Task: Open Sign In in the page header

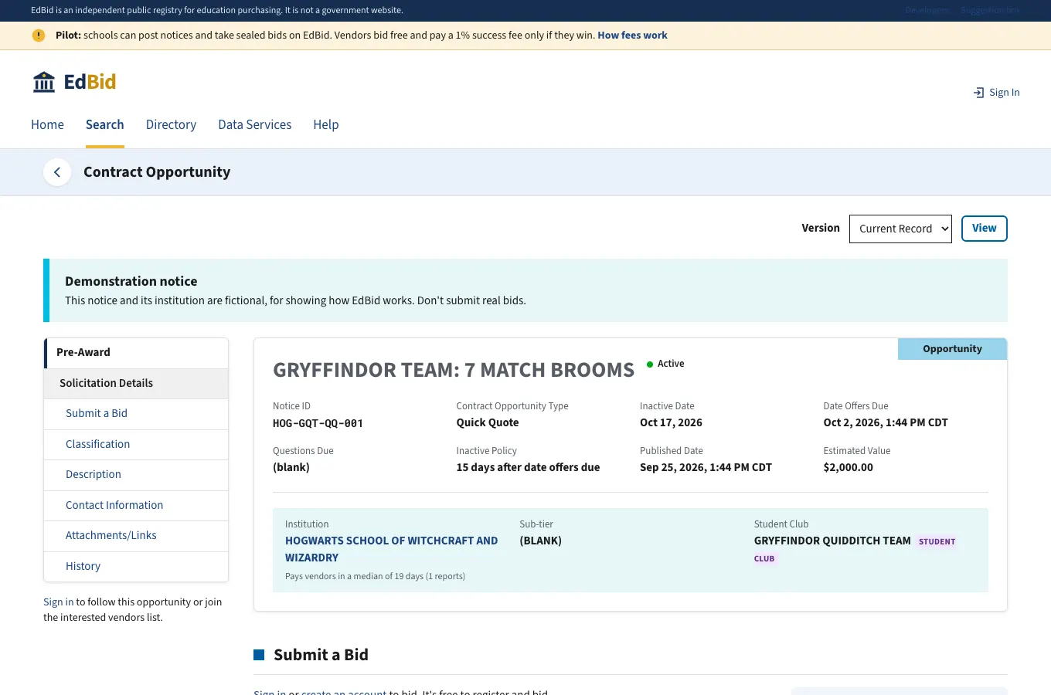Action: point(996,93)
